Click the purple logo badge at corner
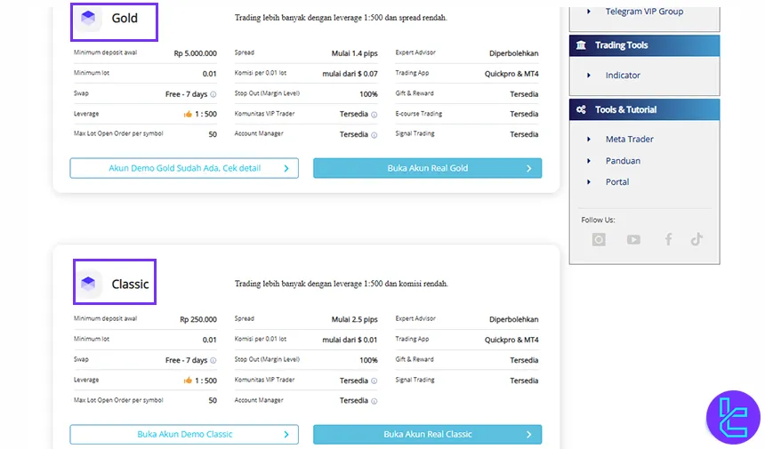 click(733, 417)
